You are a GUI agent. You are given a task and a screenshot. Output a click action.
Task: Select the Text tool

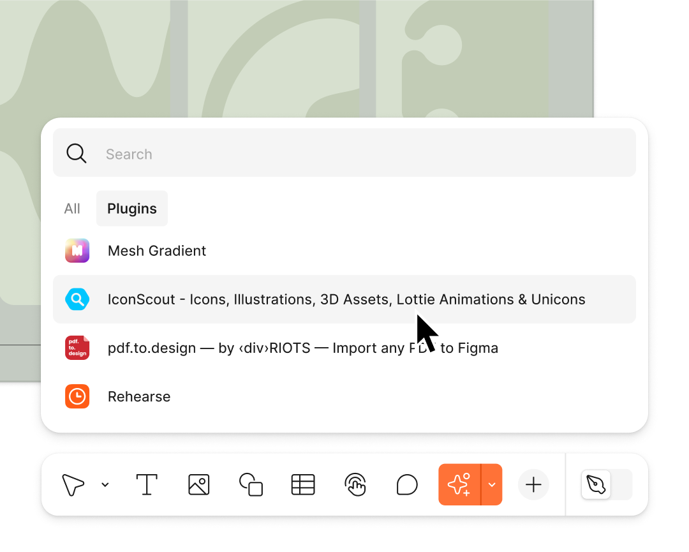click(x=147, y=485)
